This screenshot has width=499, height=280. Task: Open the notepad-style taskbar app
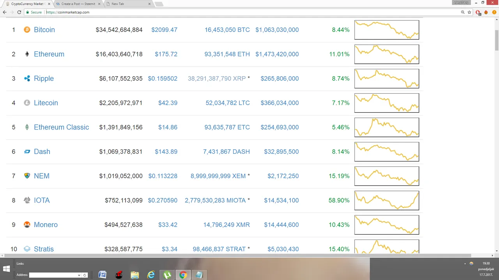(x=199, y=275)
